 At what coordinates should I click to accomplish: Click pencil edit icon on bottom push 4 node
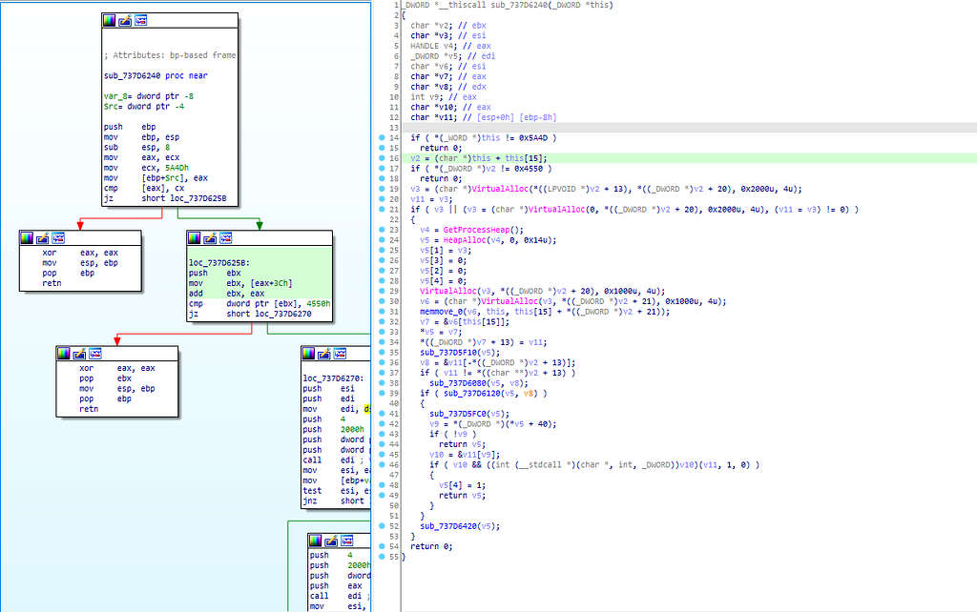click(331, 541)
